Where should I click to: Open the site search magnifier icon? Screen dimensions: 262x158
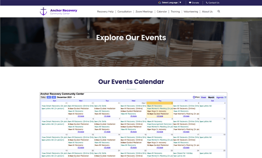point(219,12)
